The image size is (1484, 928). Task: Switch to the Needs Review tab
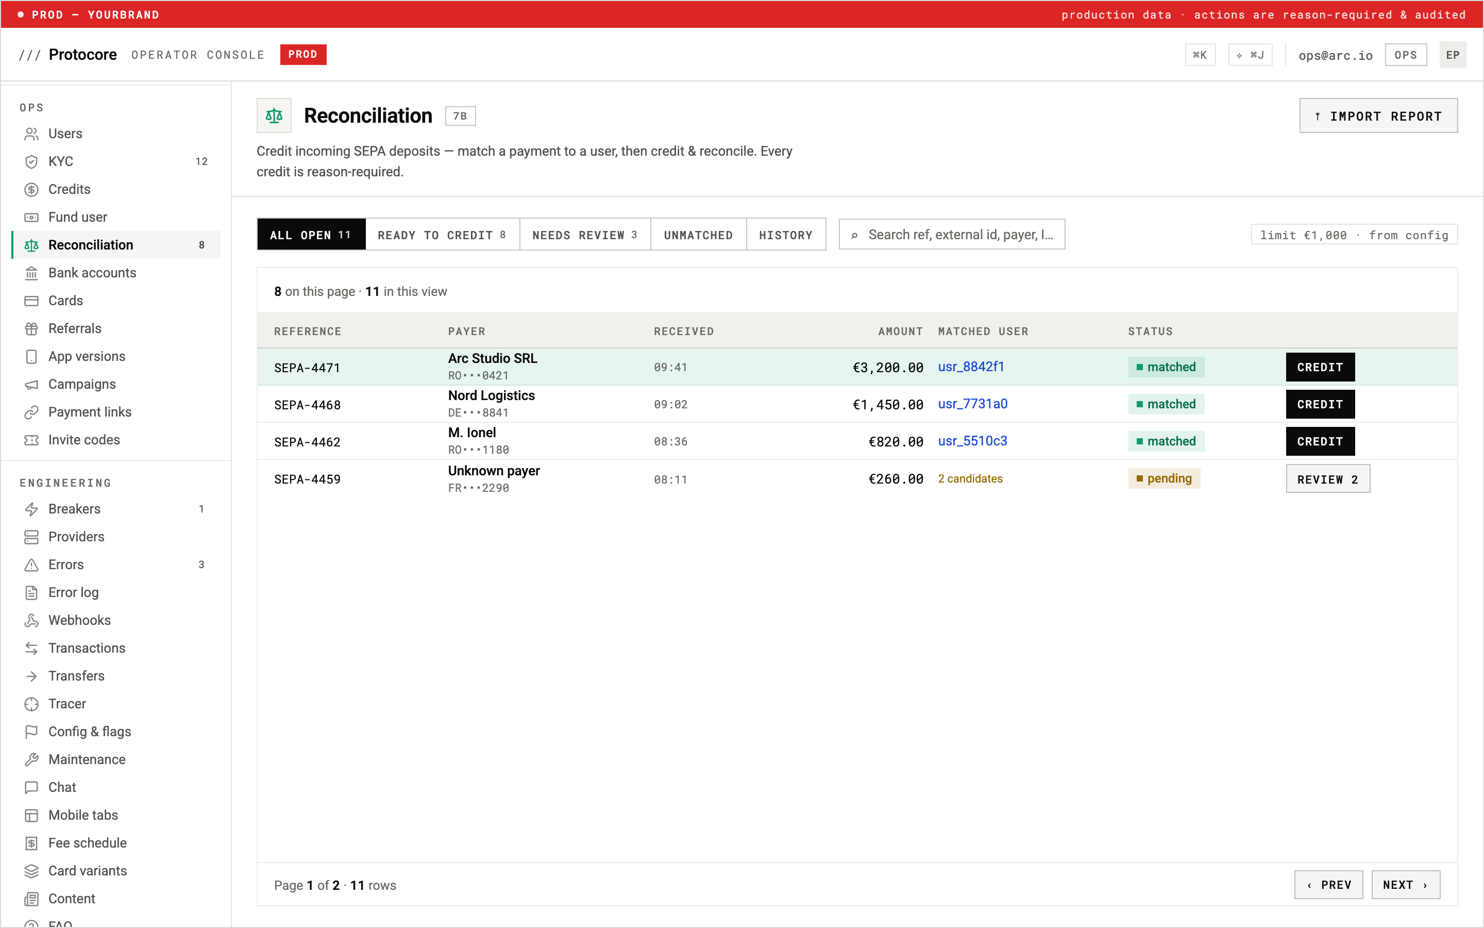click(x=585, y=235)
